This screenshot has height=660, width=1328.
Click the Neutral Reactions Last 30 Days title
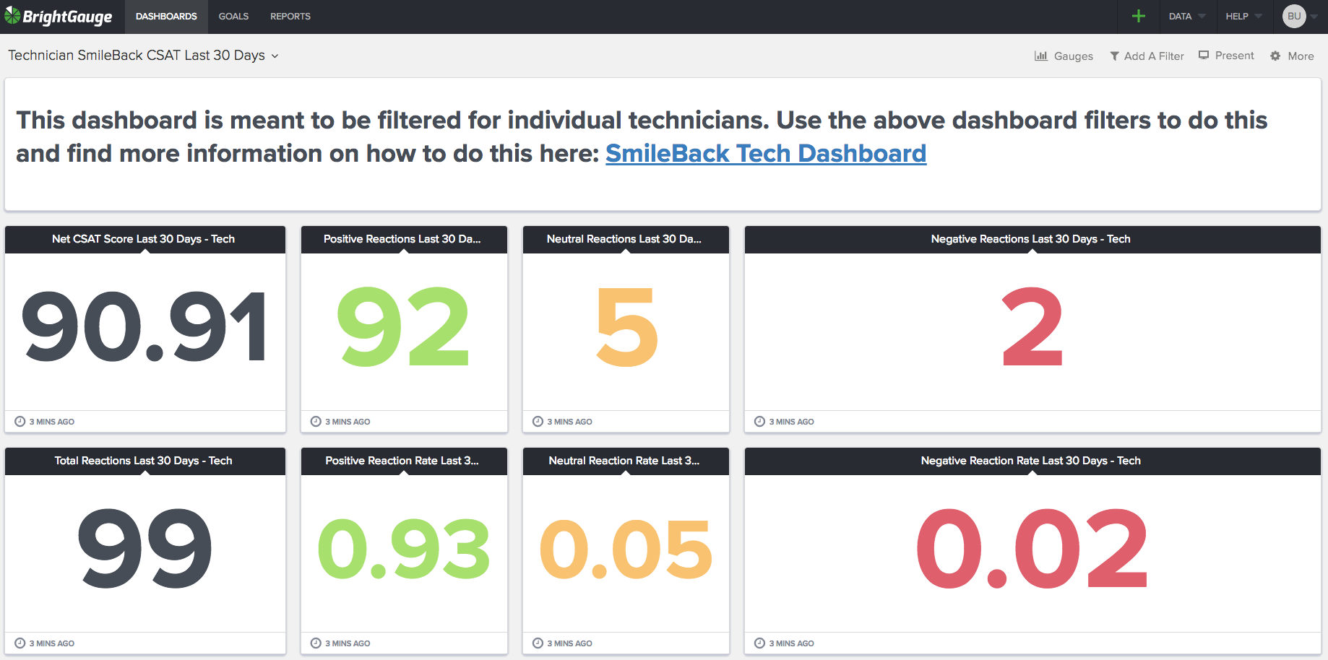624,239
